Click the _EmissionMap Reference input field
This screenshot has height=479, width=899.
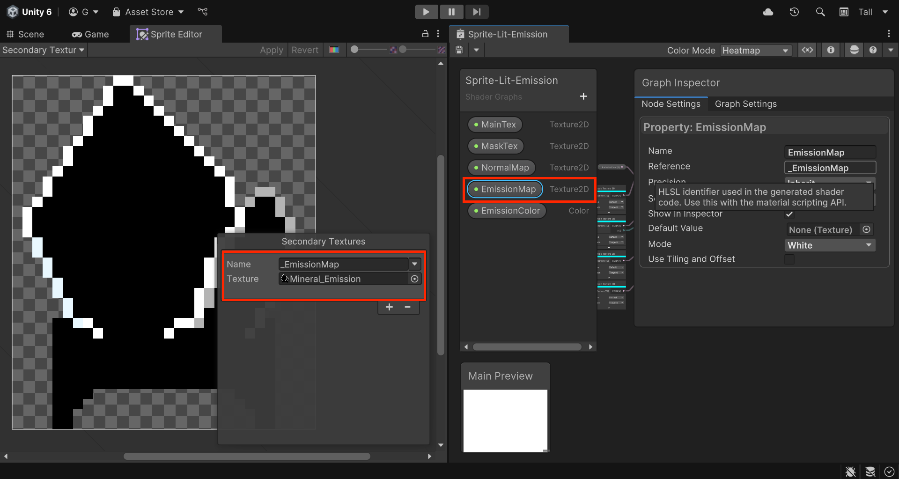(830, 168)
